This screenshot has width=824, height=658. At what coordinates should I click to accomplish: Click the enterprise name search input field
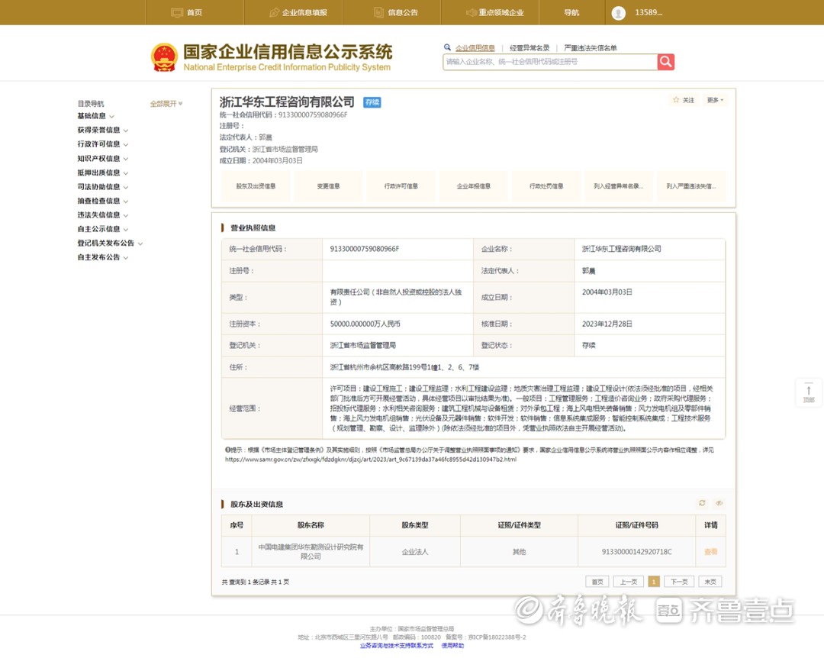[549, 62]
